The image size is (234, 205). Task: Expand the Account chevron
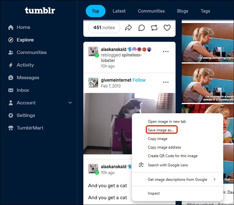point(70,103)
